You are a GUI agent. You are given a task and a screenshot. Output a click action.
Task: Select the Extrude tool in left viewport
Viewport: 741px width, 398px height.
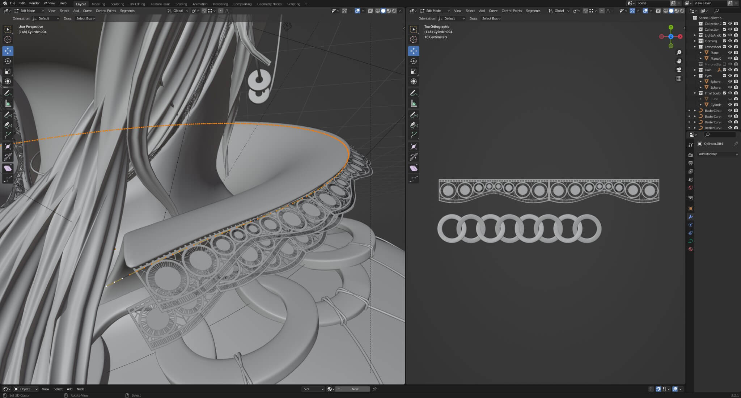coord(8,135)
